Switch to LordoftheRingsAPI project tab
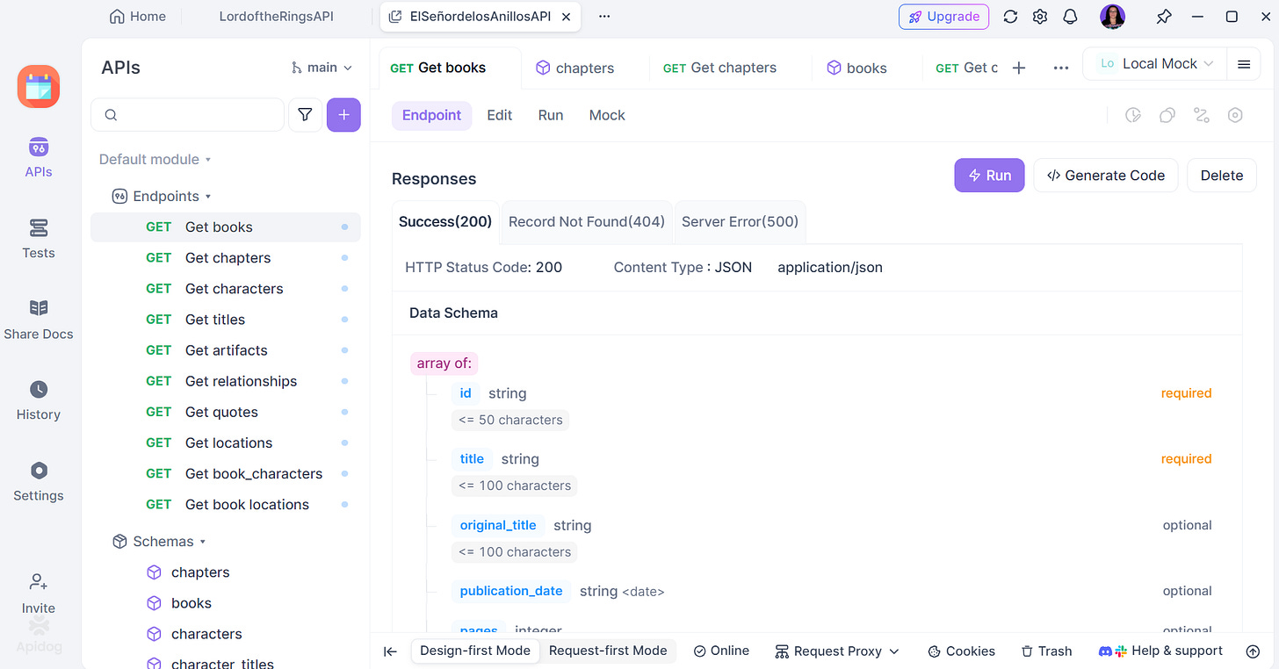The height and width of the screenshot is (669, 1279). [276, 17]
